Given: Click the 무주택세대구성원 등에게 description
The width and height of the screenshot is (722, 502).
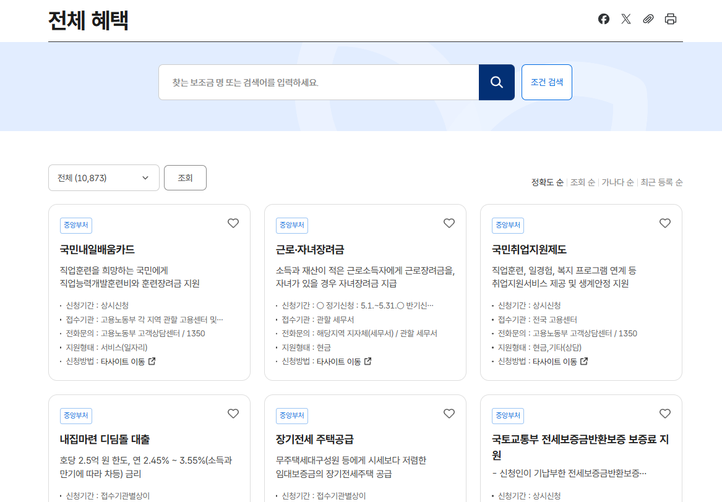Looking at the screenshot, I should click(x=351, y=467).
